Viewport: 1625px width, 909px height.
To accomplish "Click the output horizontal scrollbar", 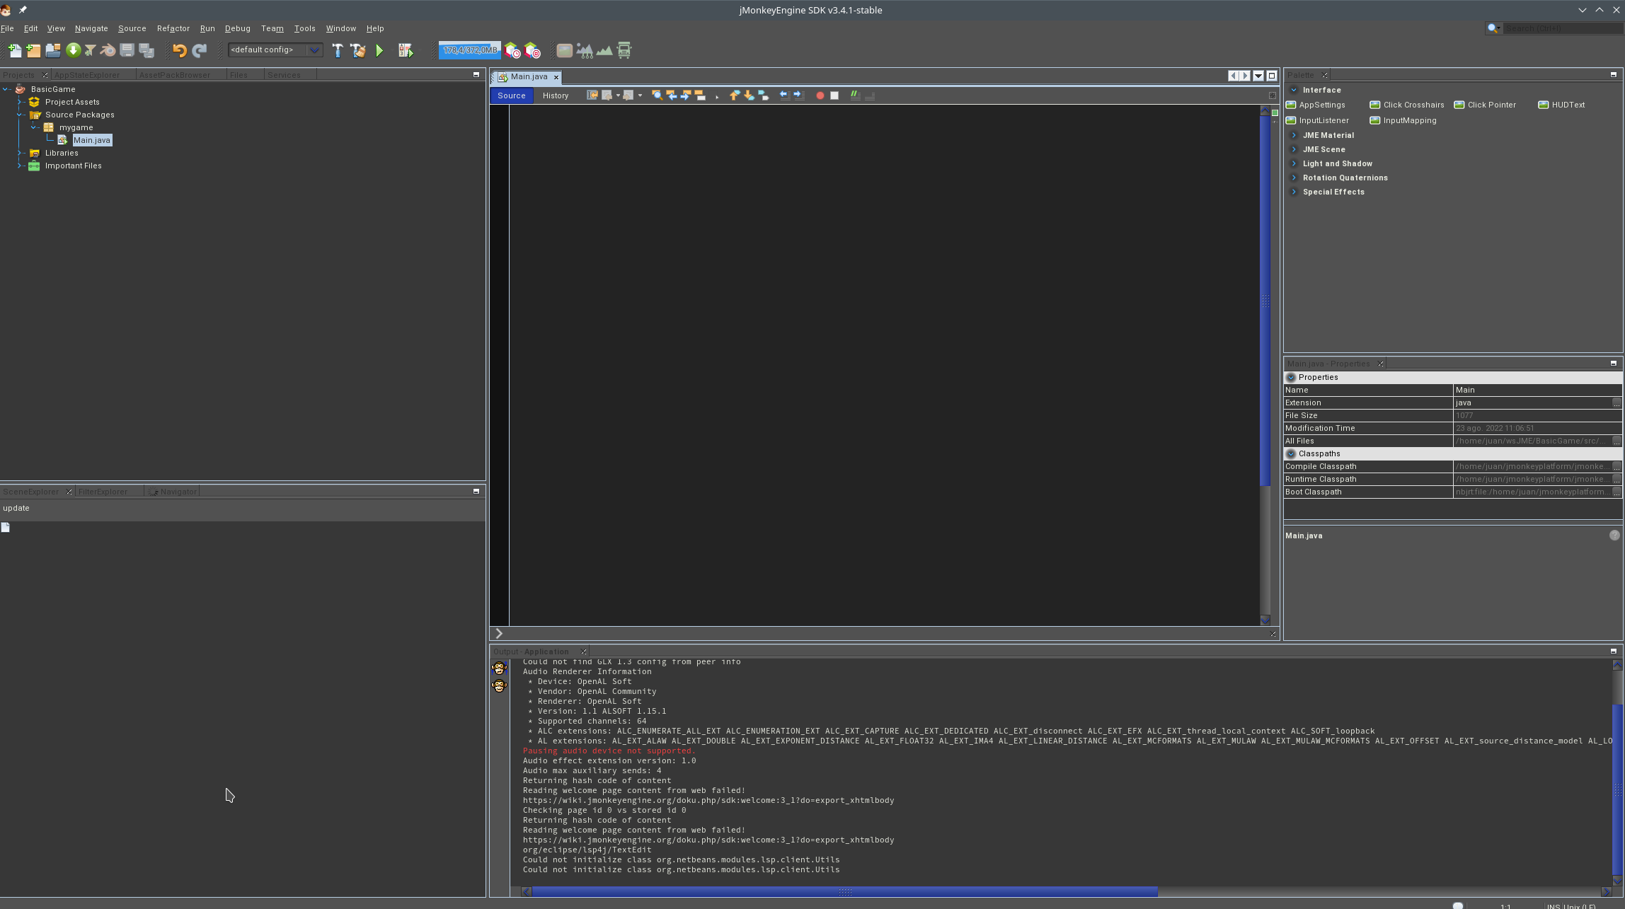I will (844, 892).
